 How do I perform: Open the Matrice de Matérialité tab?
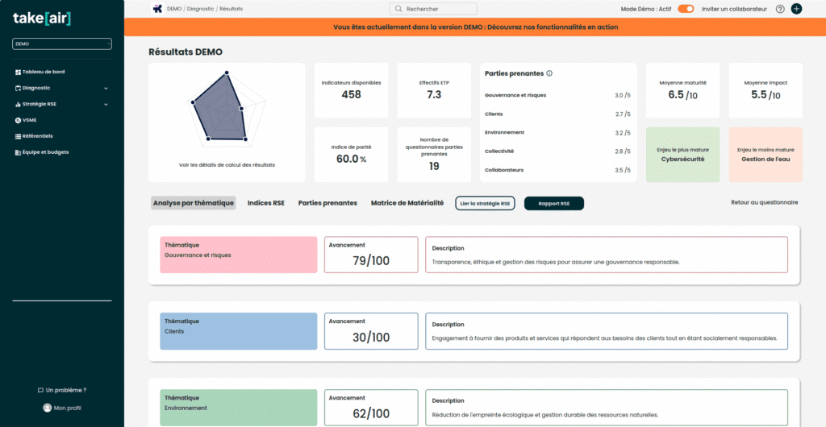click(407, 203)
